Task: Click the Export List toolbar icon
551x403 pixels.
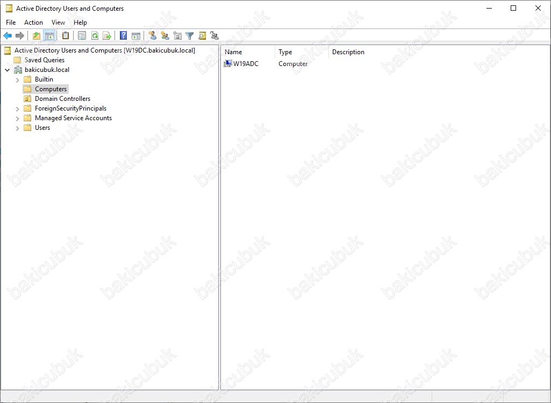Action: pyautogui.click(x=107, y=35)
